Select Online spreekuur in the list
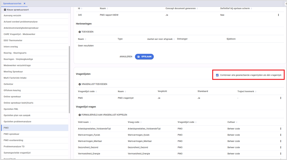Image resolution: width=287 pixels, height=160 pixels. (35, 96)
